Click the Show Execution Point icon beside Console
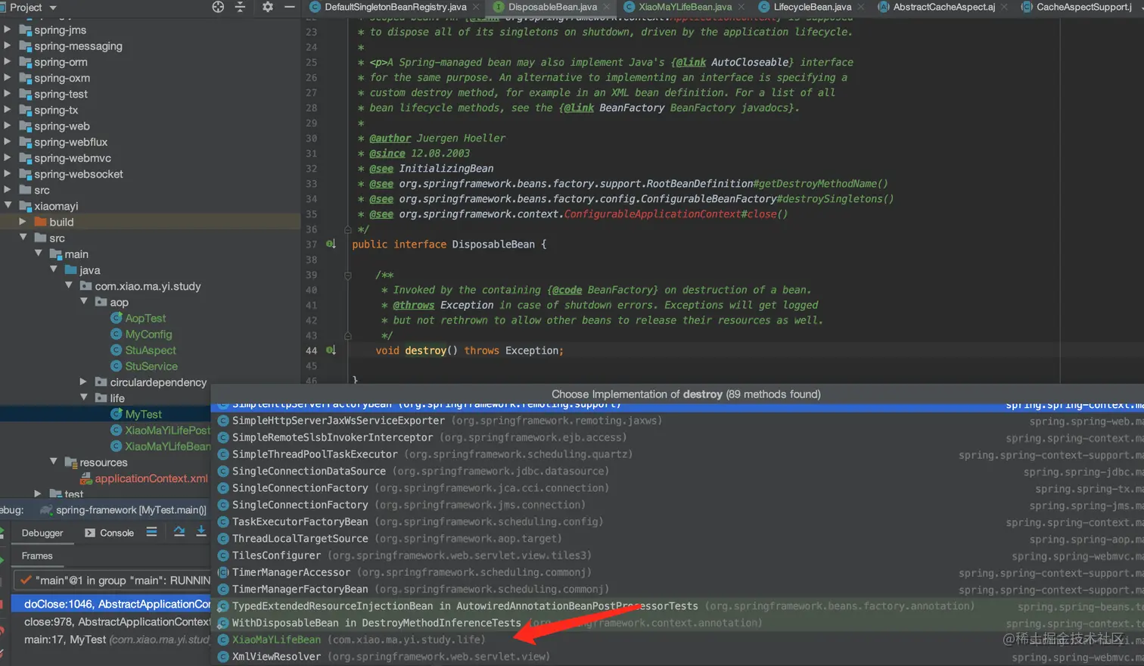The height and width of the screenshot is (666, 1144). tap(151, 532)
